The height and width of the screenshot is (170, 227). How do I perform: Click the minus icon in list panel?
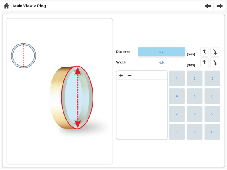click(x=130, y=75)
